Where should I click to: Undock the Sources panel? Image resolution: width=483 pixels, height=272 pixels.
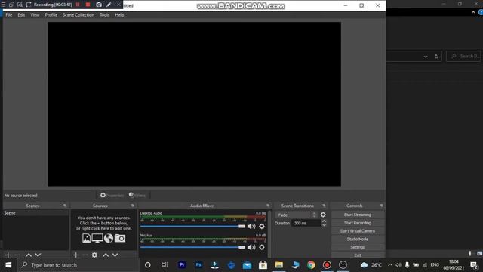pos(133,206)
